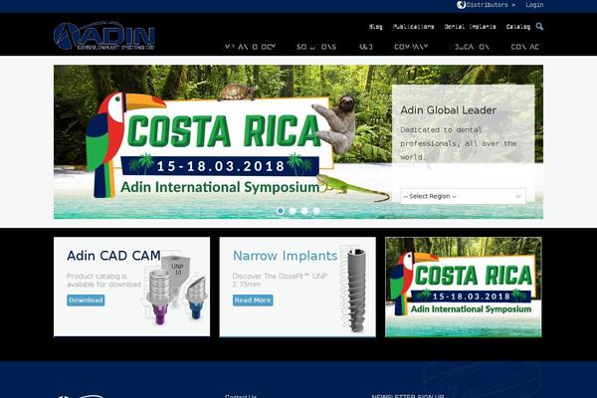Screen dimensions: 597x398
Task: Open the Contact menu
Action: (525, 47)
